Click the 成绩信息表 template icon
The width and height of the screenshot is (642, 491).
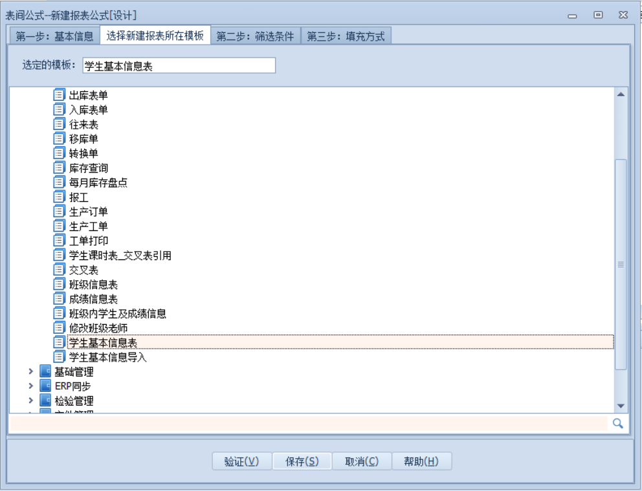[x=59, y=299]
